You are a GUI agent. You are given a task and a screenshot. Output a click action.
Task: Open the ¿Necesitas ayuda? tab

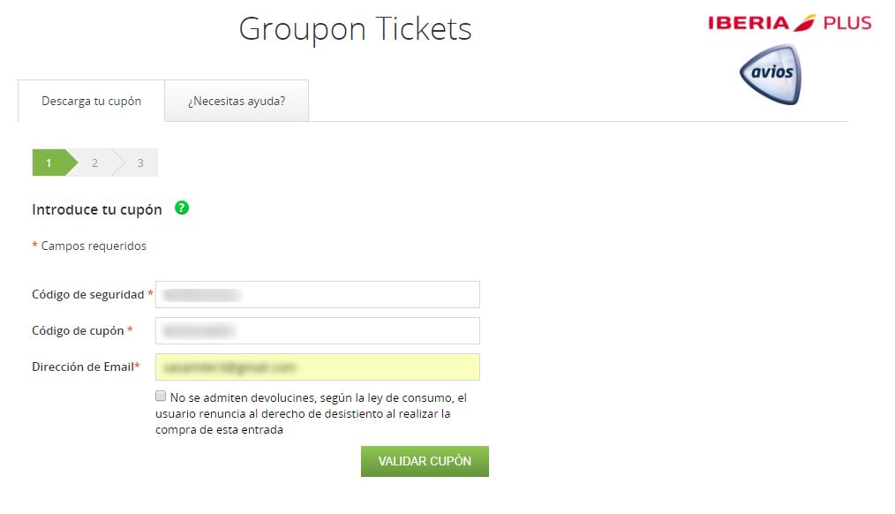click(237, 101)
